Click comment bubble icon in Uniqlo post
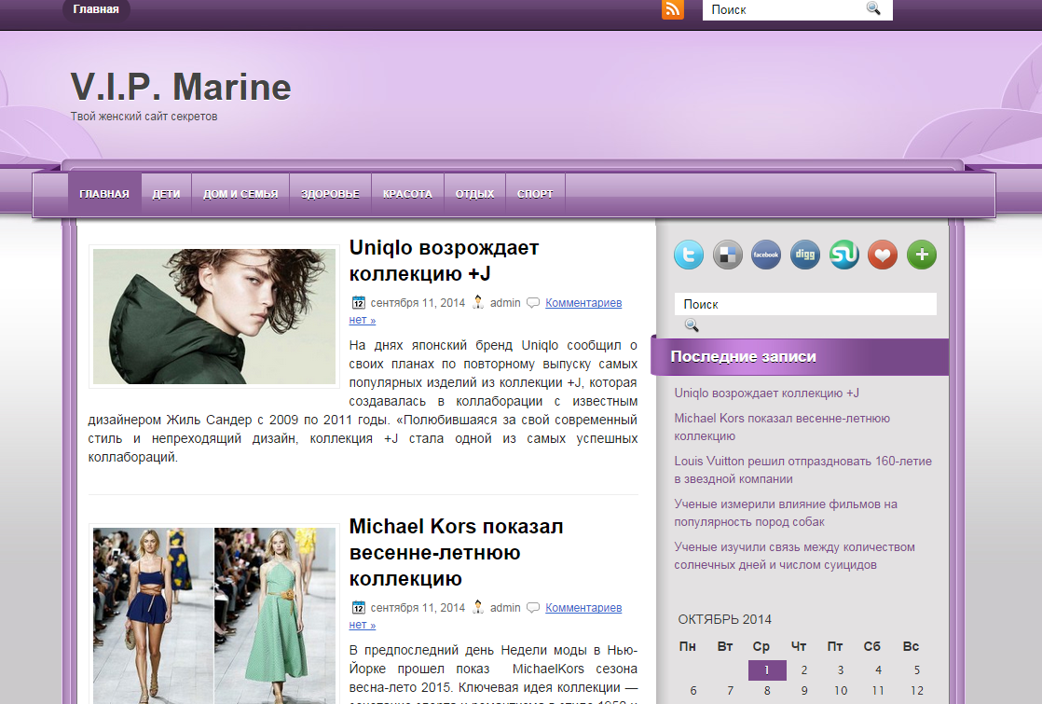The image size is (1042, 704). coord(533,302)
